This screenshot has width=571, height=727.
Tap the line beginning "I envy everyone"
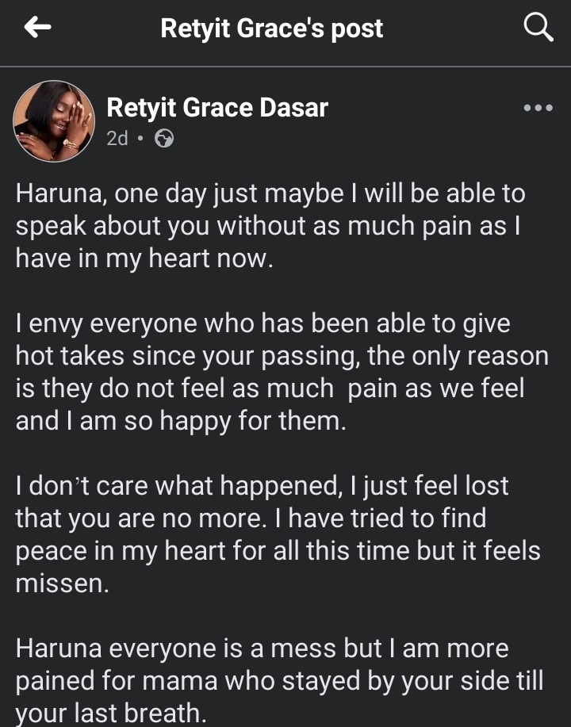point(263,323)
